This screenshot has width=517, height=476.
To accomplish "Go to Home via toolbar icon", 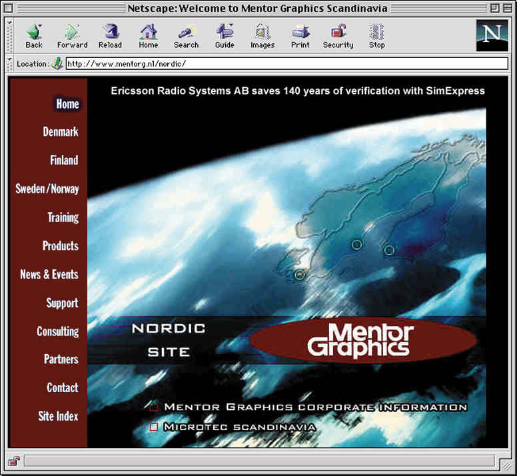I will 148,32.
